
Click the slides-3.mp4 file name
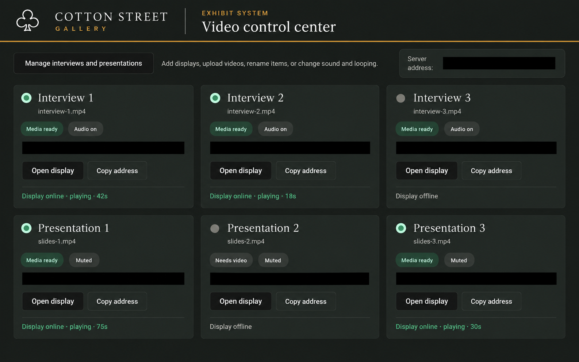point(432,241)
